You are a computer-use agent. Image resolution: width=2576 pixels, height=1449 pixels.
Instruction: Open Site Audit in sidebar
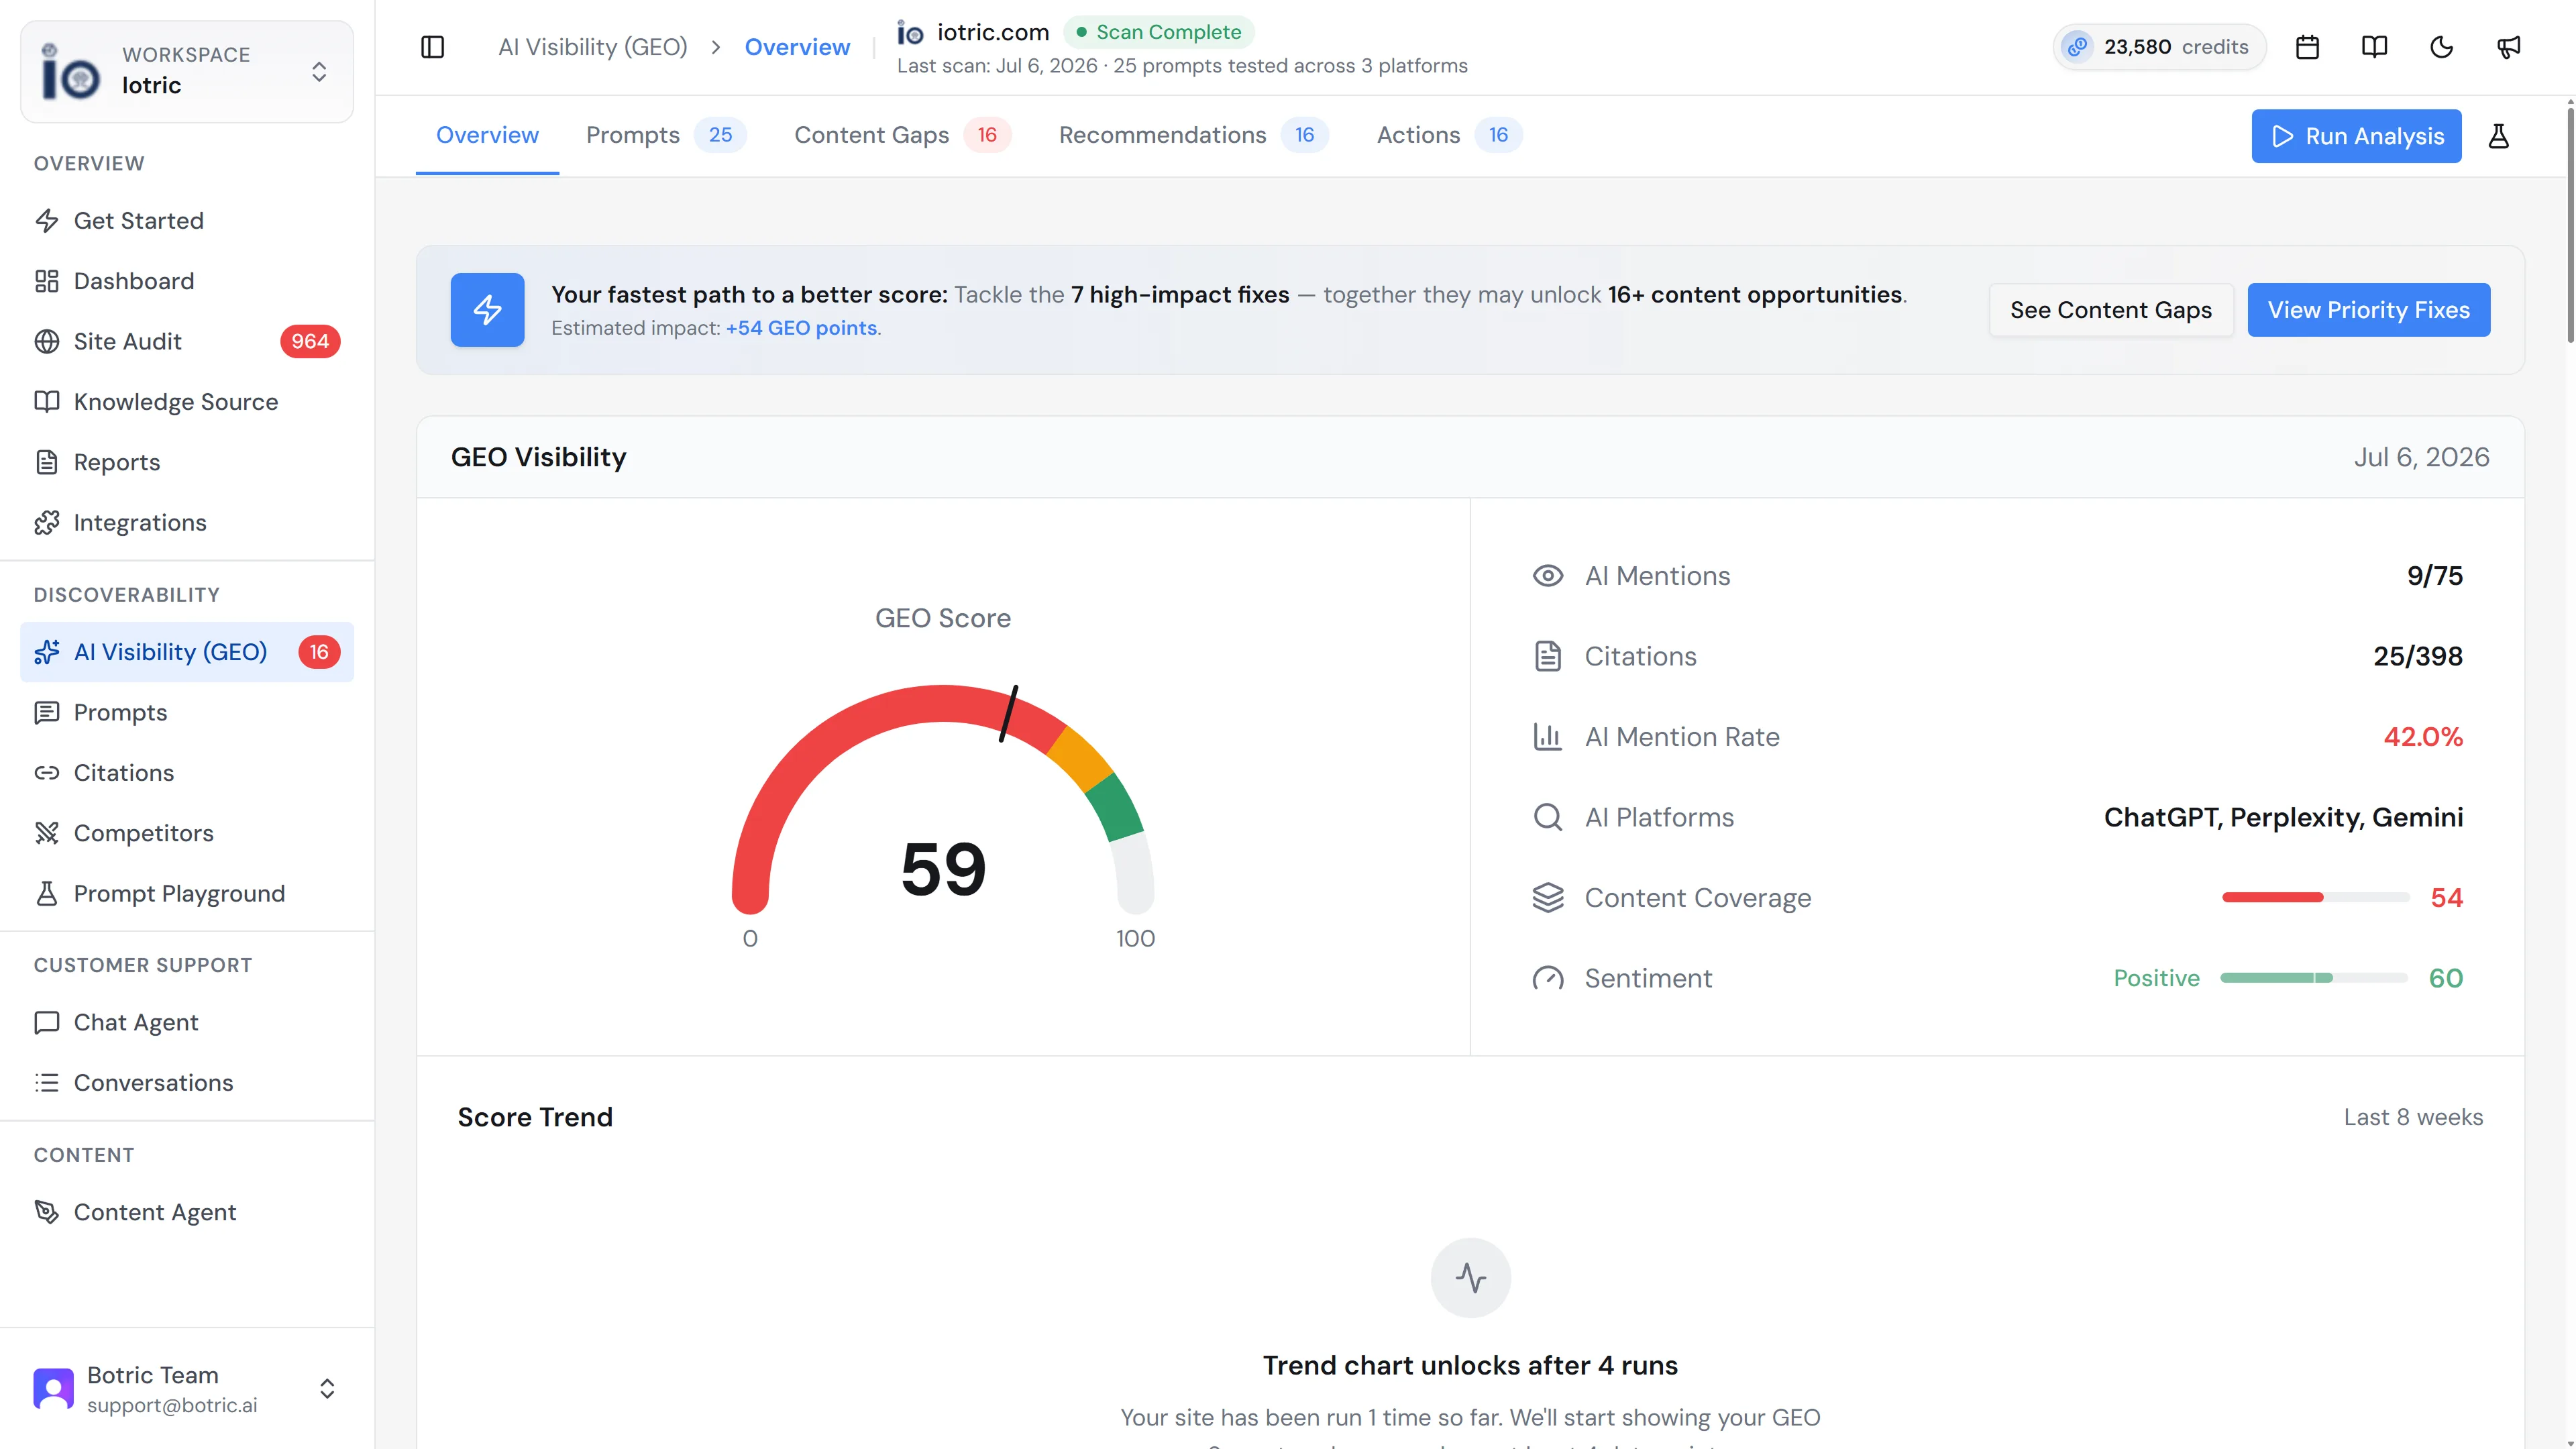tap(187, 341)
